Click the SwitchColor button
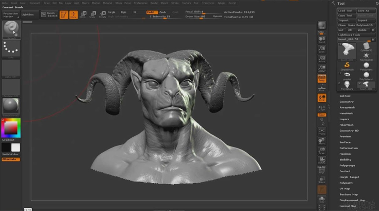Viewport: 379px width, 211px height. tap(10, 154)
